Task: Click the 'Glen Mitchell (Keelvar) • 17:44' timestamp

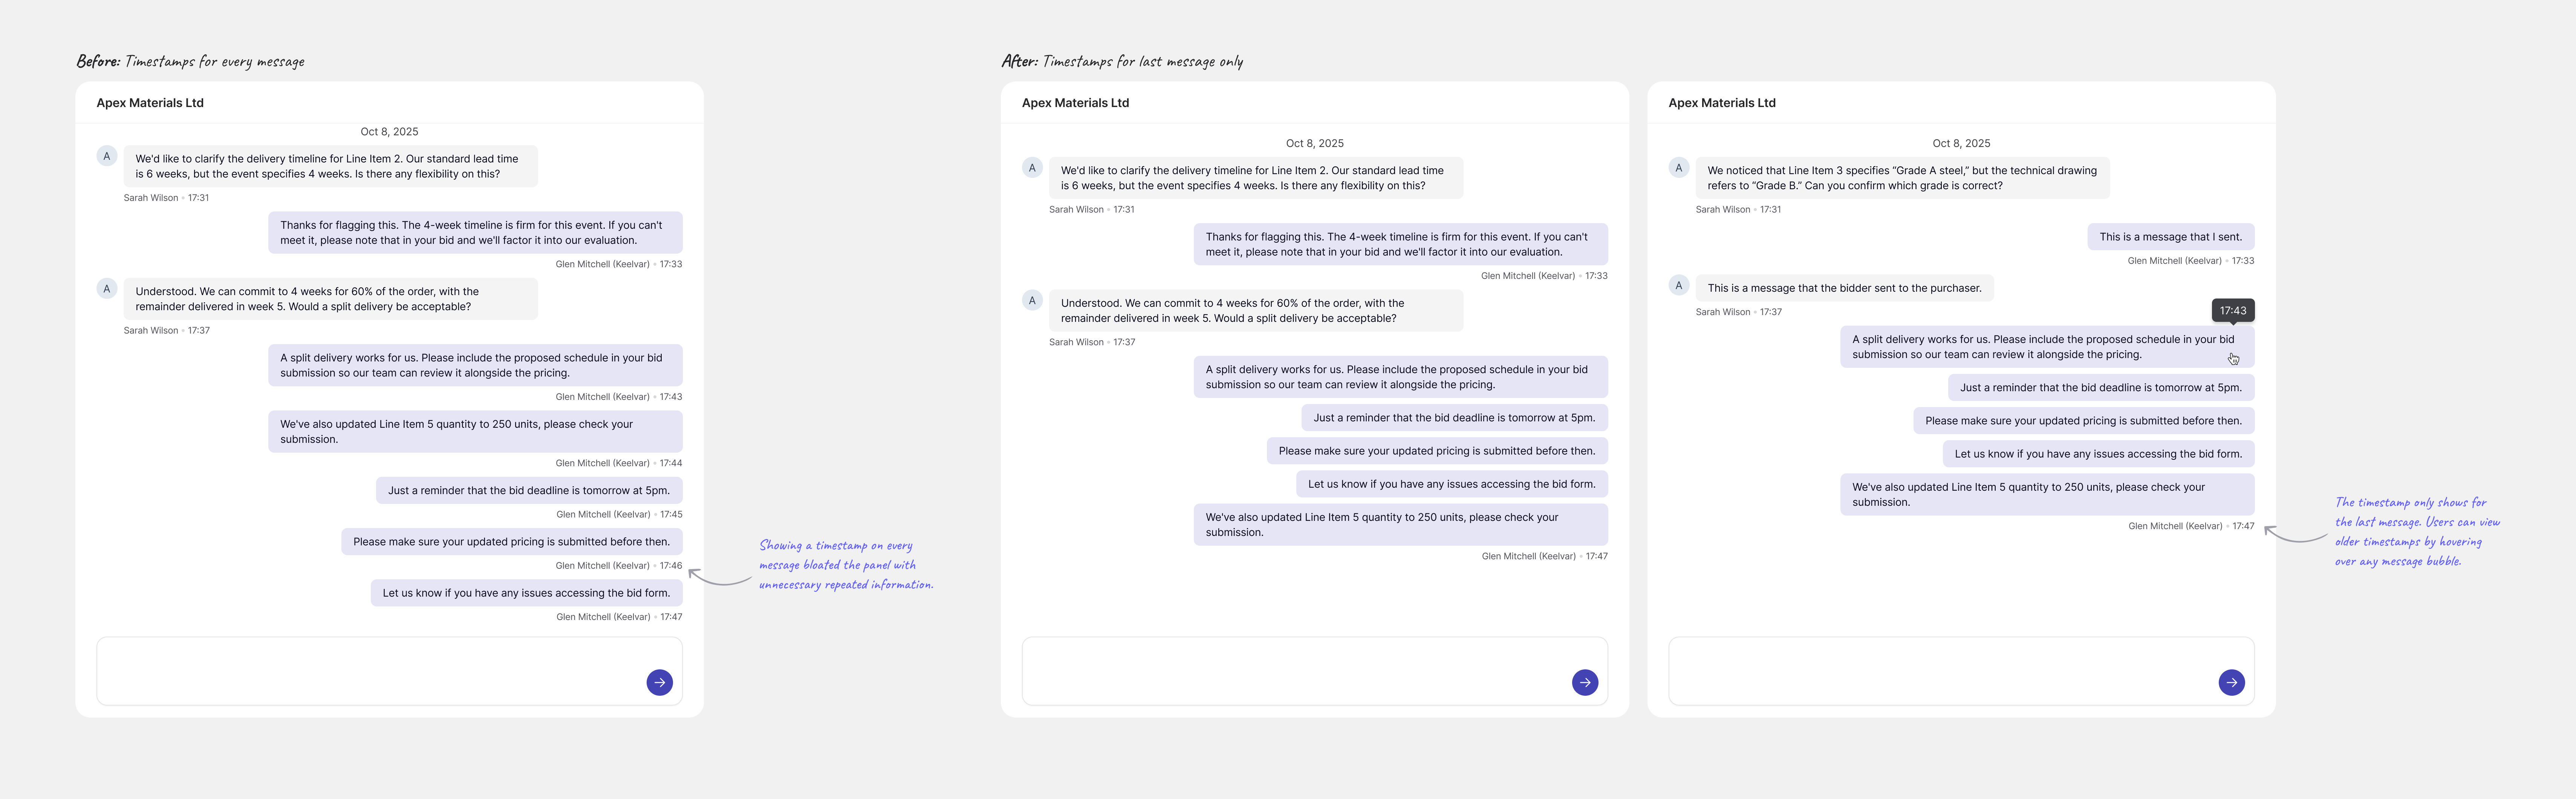Action: (619, 463)
